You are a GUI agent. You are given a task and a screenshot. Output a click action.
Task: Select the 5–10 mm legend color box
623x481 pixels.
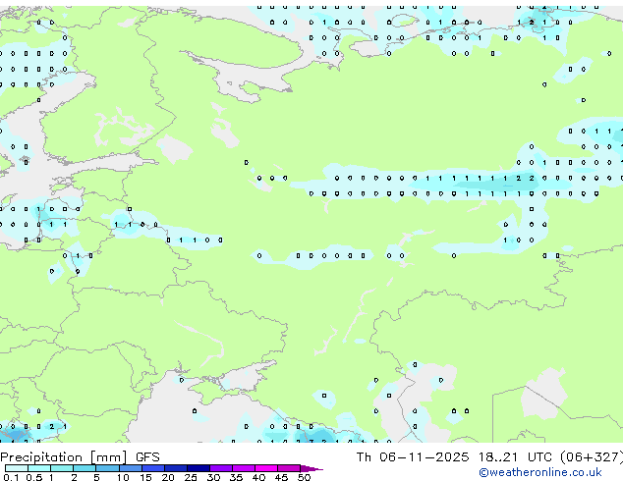107,468
